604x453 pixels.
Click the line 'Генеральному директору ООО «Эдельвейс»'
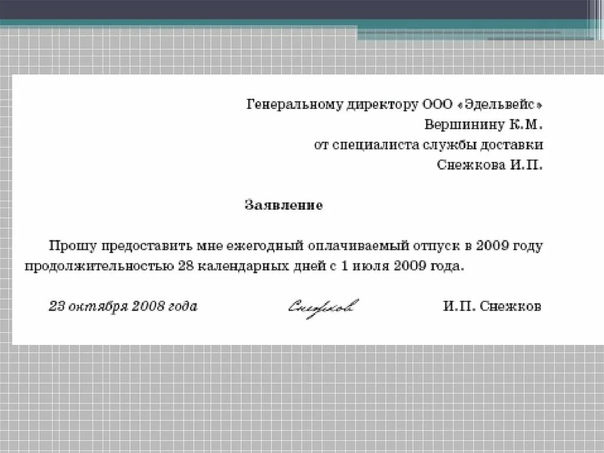click(x=395, y=105)
